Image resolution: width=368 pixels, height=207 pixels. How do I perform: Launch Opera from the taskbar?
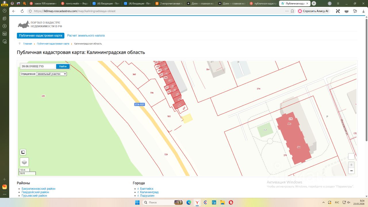point(231,202)
